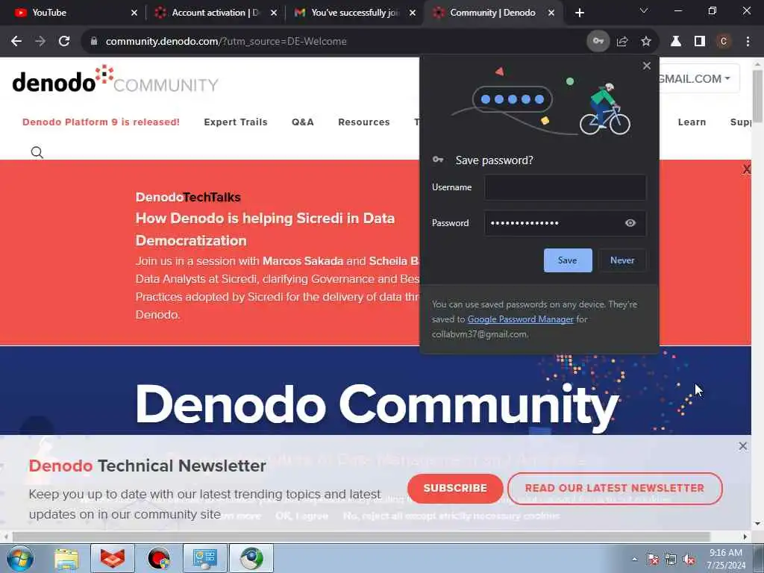Viewport: 764px width, 573px height.
Task: Click the SUBSCRIBE newsletter button
Action: coord(455,488)
